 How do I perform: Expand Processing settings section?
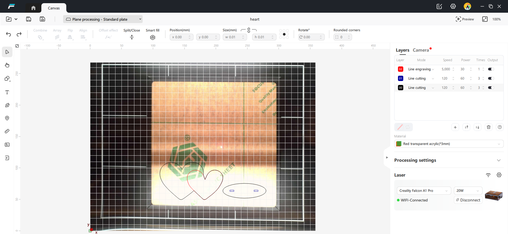coord(498,160)
